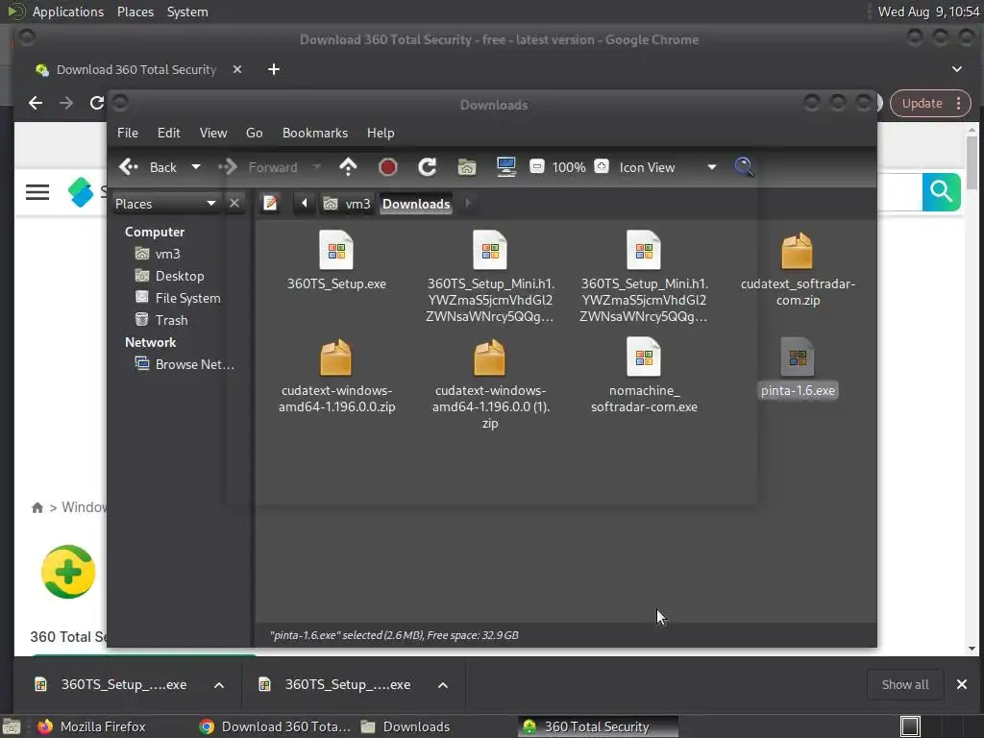Viewport: 984px width, 738px height.
Task: Reload the Downloads folder view
Action: (x=427, y=167)
